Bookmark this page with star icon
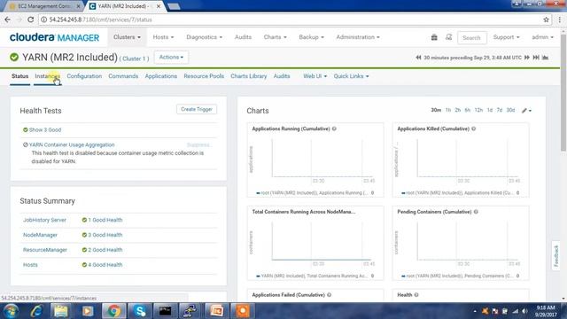This screenshot has width=567, height=319. (x=546, y=19)
